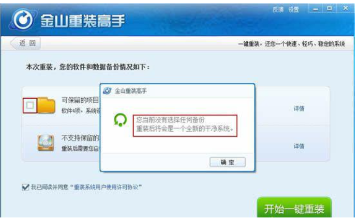Click 确定 in the dialog
This screenshot has width=359, height=219.
[x=228, y=162]
